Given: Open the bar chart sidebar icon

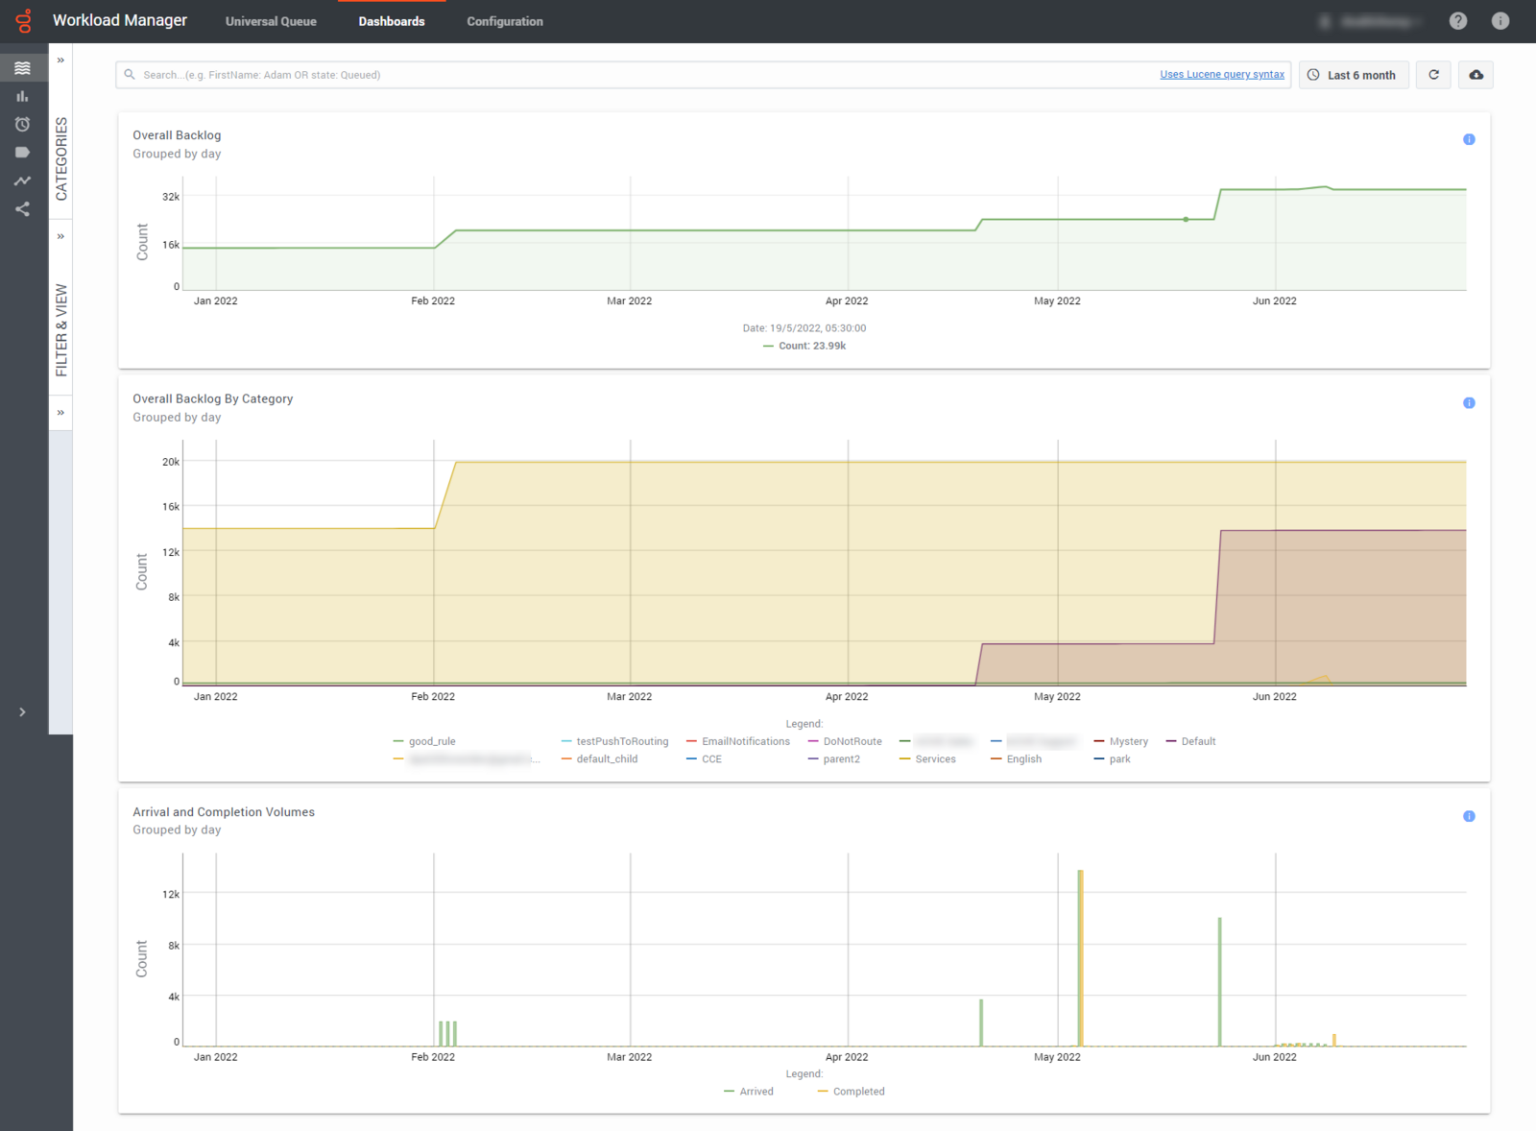Looking at the screenshot, I should tap(22, 96).
